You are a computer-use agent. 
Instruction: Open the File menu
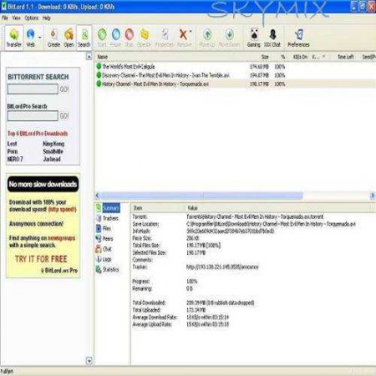(x=5, y=18)
